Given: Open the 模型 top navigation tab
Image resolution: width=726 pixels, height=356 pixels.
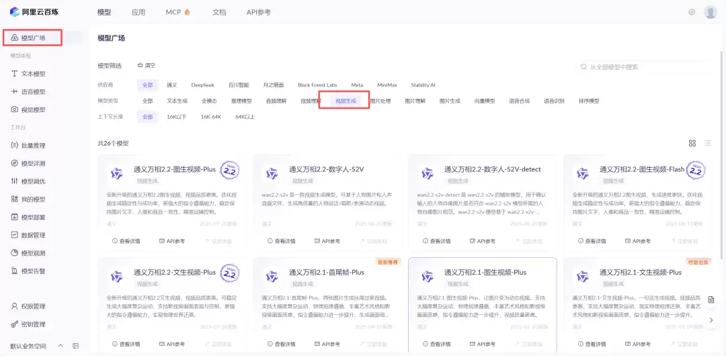Looking at the screenshot, I should (x=104, y=13).
